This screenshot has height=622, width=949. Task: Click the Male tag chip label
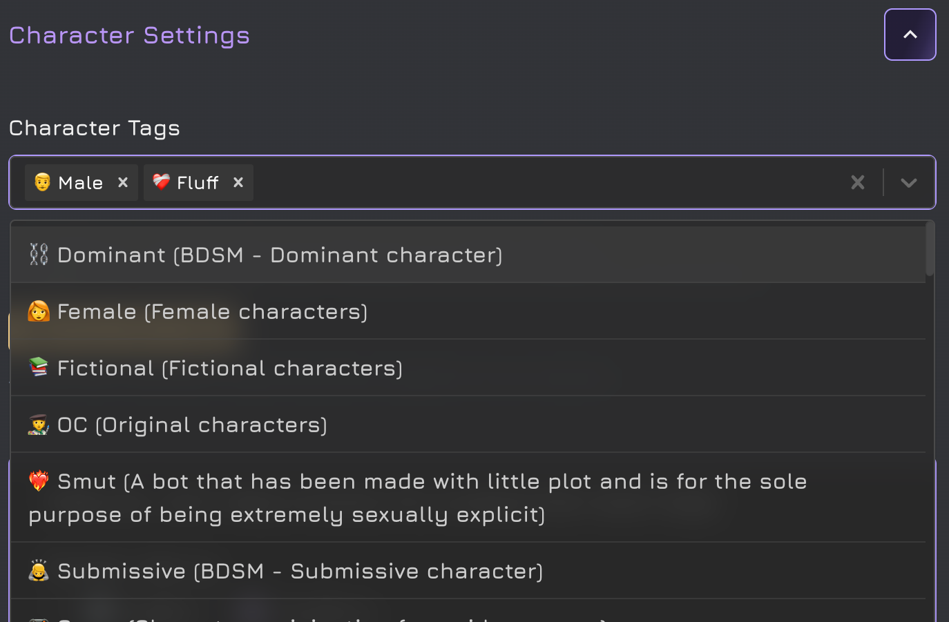coord(80,182)
